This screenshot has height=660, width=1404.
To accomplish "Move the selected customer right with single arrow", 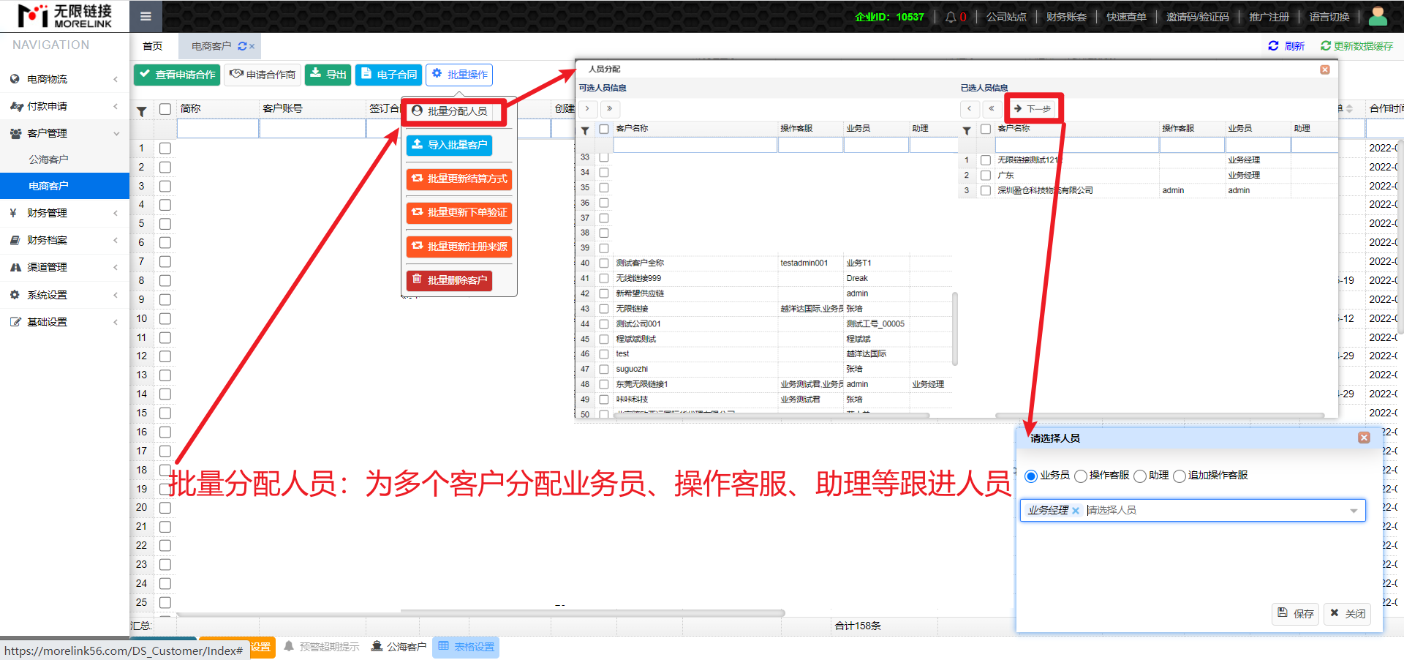I will 587,108.
